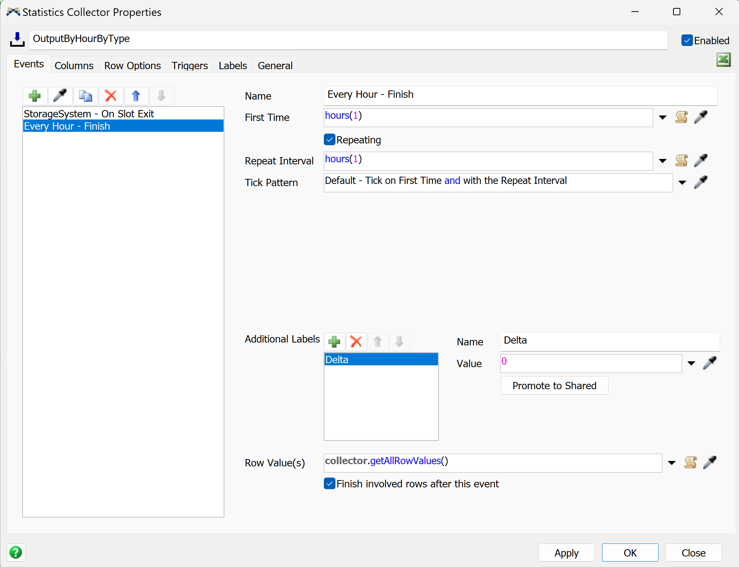Expand the Tick Pattern dropdown

tap(682, 182)
